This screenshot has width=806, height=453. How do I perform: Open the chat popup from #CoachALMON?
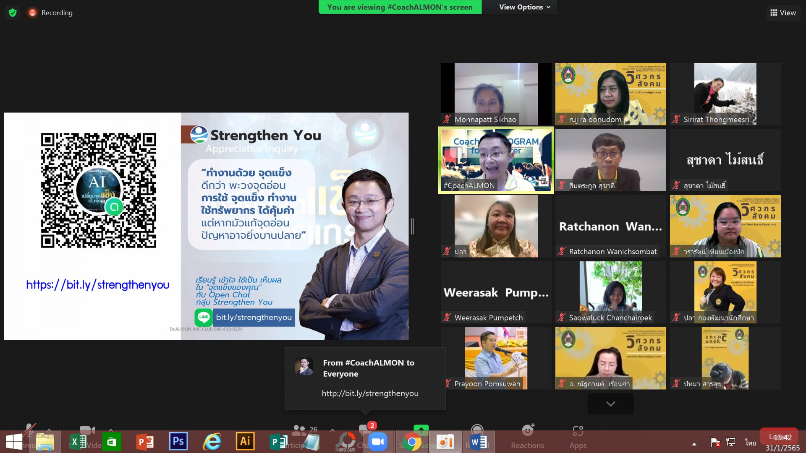(x=365, y=378)
